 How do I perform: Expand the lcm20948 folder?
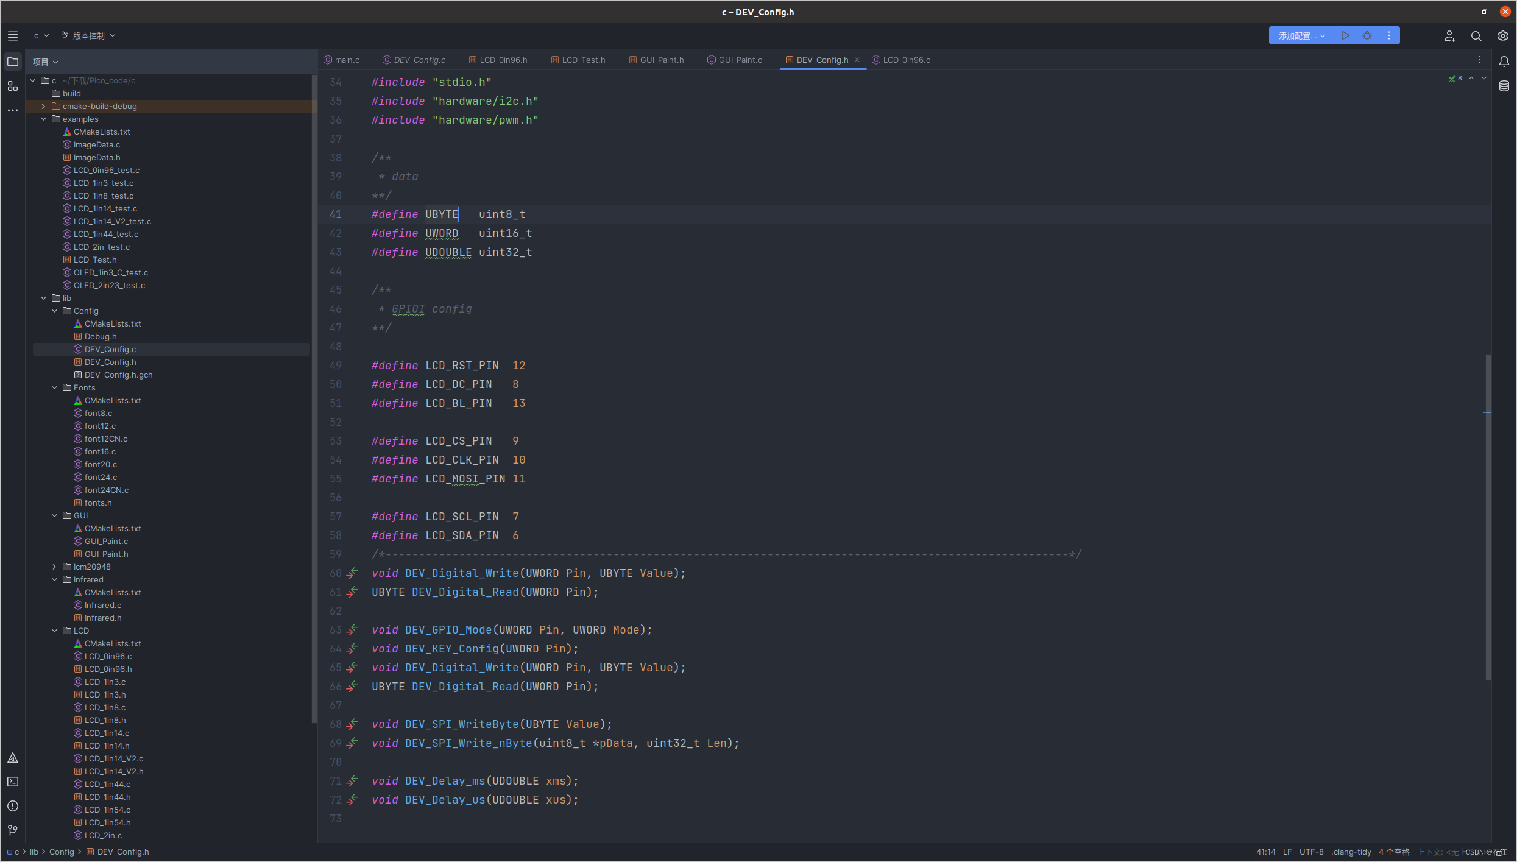pyautogui.click(x=55, y=567)
